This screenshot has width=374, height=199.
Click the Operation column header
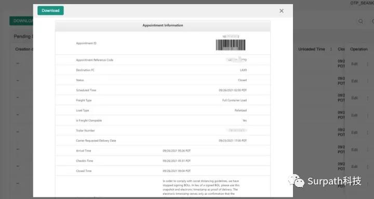tap(359, 49)
